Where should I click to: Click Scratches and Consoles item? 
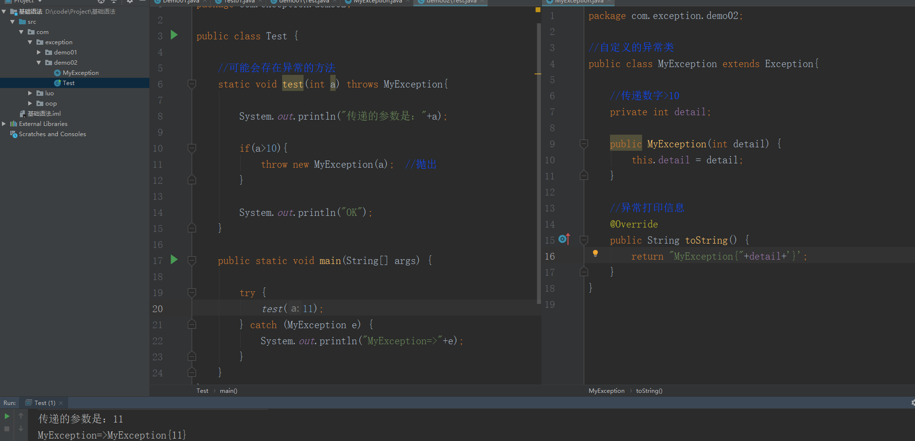coord(52,134)
